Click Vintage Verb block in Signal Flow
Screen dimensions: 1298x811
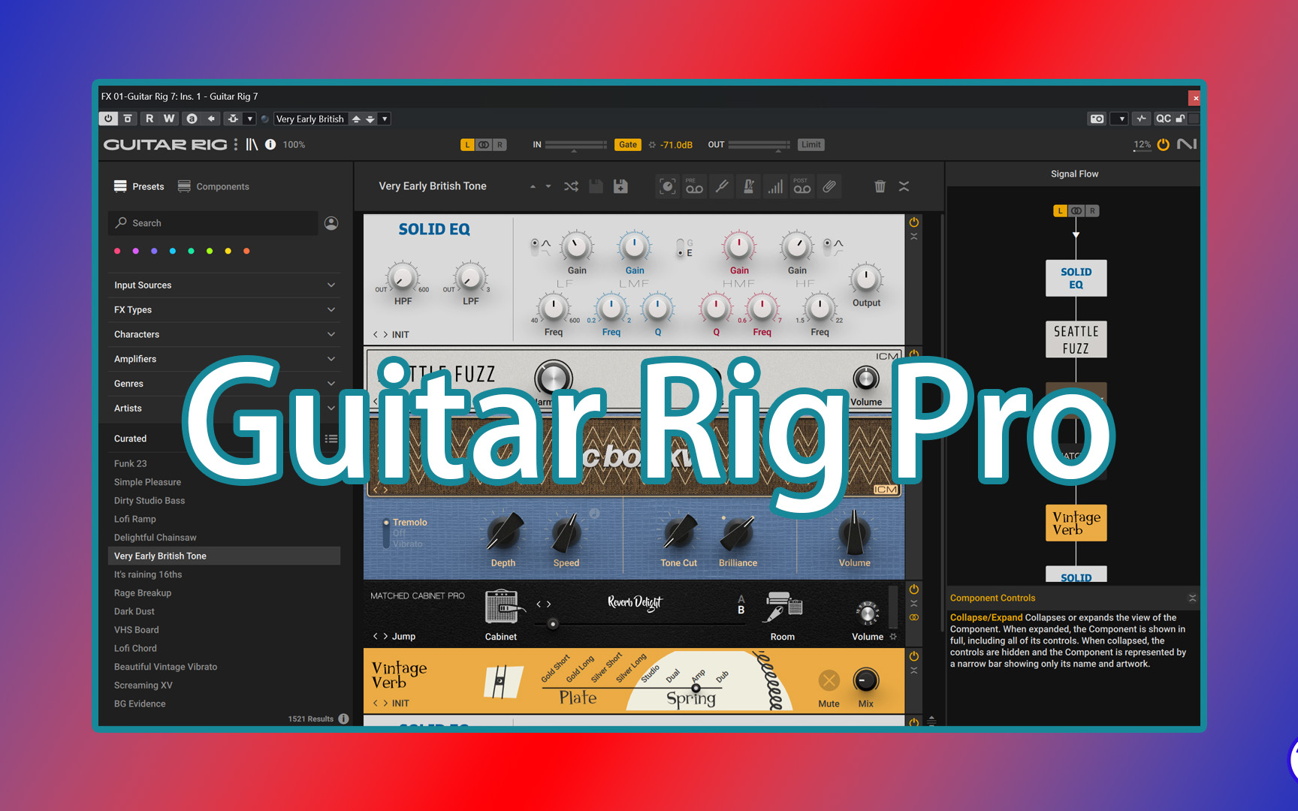(1076, 523)
